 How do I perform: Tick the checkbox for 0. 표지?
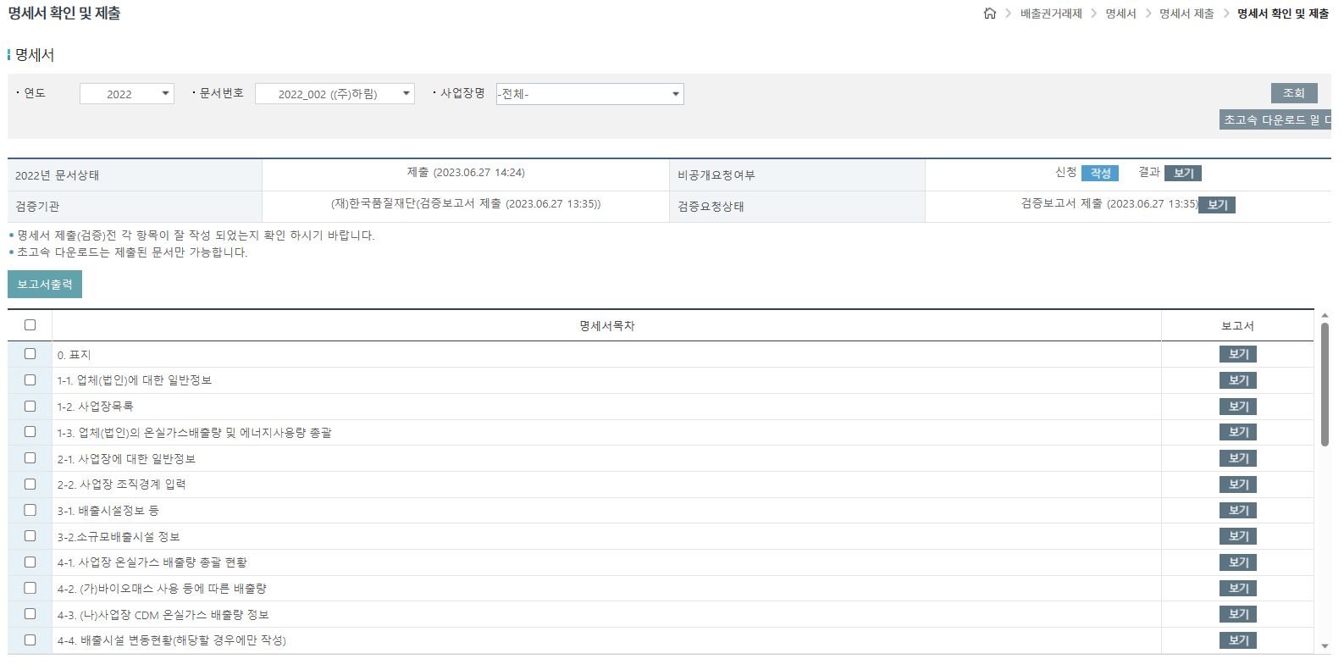click(30, 354)
